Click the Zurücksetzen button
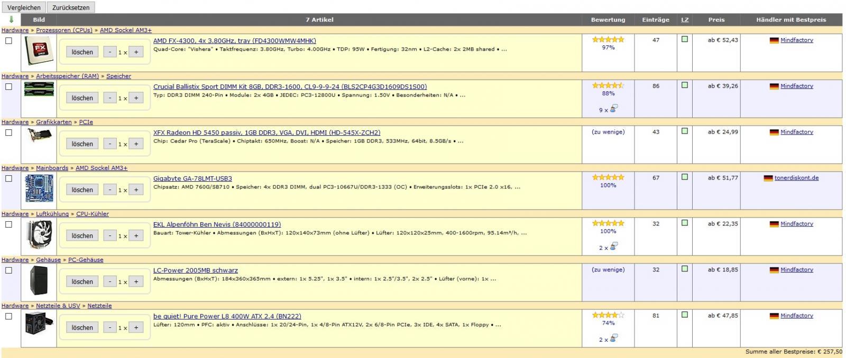This screenshot has width=846, height=358. [71, 7]
